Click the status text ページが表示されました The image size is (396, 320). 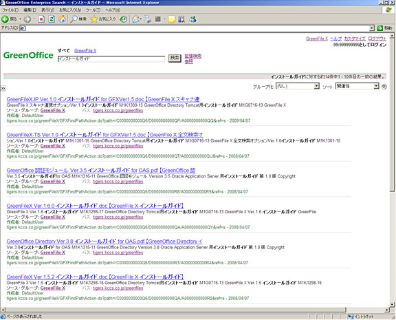point(24,317)
